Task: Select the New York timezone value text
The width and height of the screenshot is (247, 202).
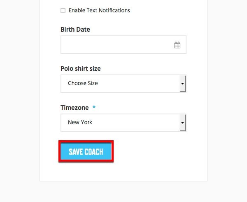Action: (x=80, y=122)
